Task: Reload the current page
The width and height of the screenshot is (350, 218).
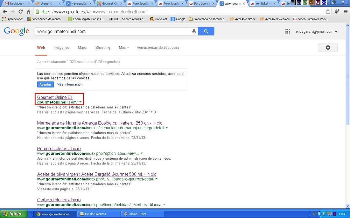Action: click(x=21, y=12)
